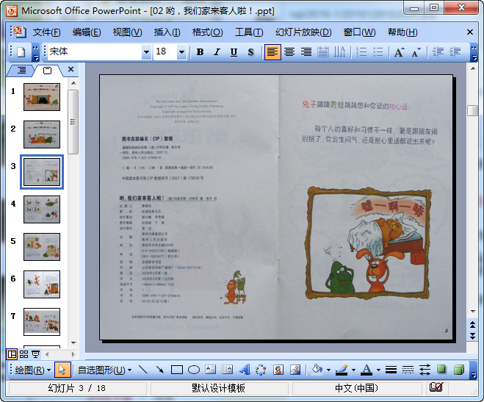This screenshot has height=402, width=484.
Task: Go to previous slide button
Action: tap(472, 325)
